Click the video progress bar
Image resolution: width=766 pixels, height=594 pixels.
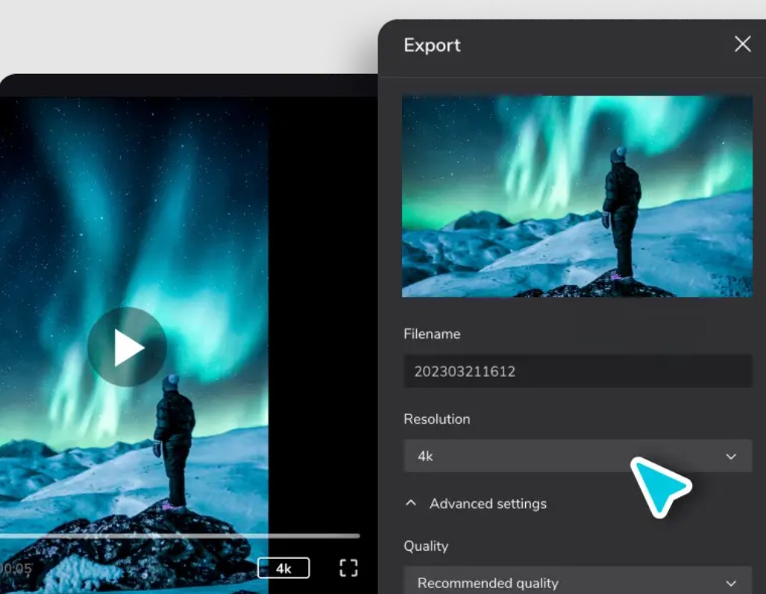point(179,536)
